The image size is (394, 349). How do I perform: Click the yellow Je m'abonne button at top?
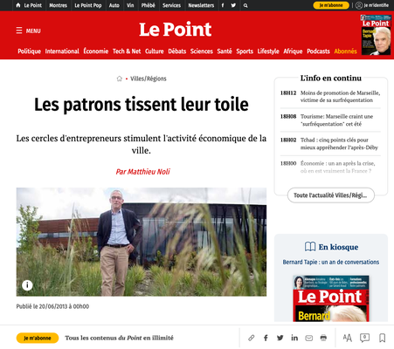pyautogui.click(x=331, y=5)
